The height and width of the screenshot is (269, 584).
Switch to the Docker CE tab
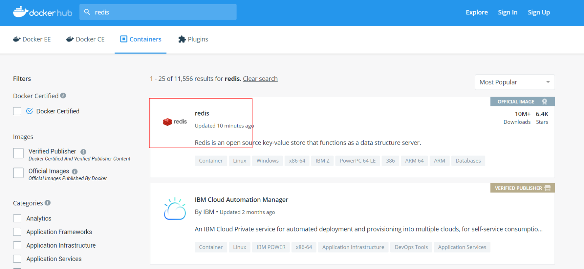pos(85,39)
